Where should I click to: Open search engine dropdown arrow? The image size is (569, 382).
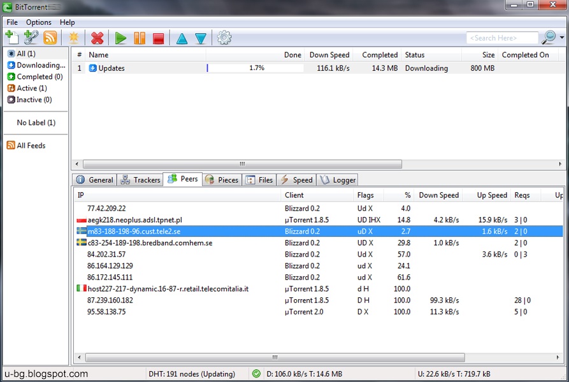562,38
